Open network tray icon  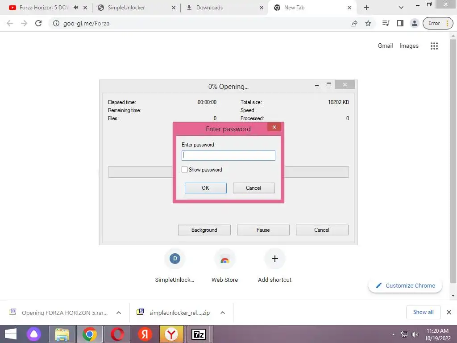point(404,335)
